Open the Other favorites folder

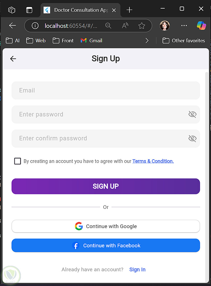pos(184,41)
